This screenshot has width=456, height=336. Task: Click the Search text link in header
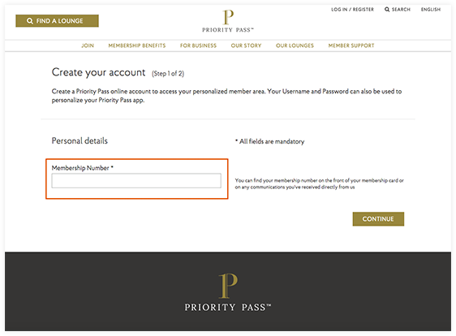pos(401,10)
